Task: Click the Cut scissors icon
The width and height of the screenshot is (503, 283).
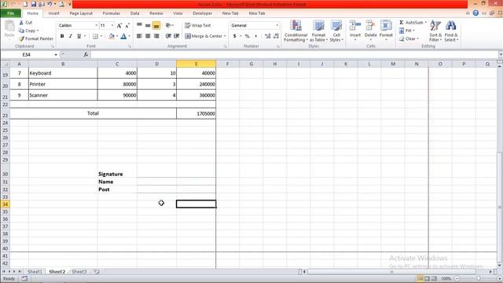Action: pos(21,23)
